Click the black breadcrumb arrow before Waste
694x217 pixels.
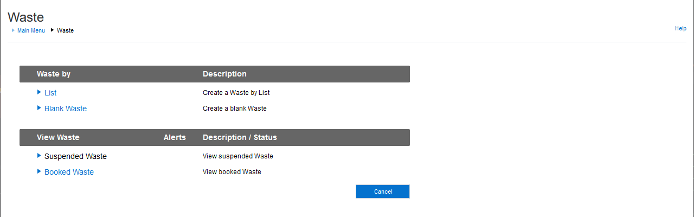point(53,30)
